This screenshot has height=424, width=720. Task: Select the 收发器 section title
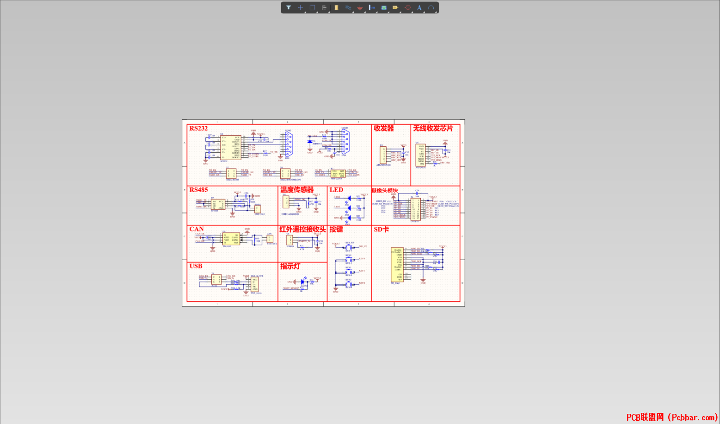(384, 128)
